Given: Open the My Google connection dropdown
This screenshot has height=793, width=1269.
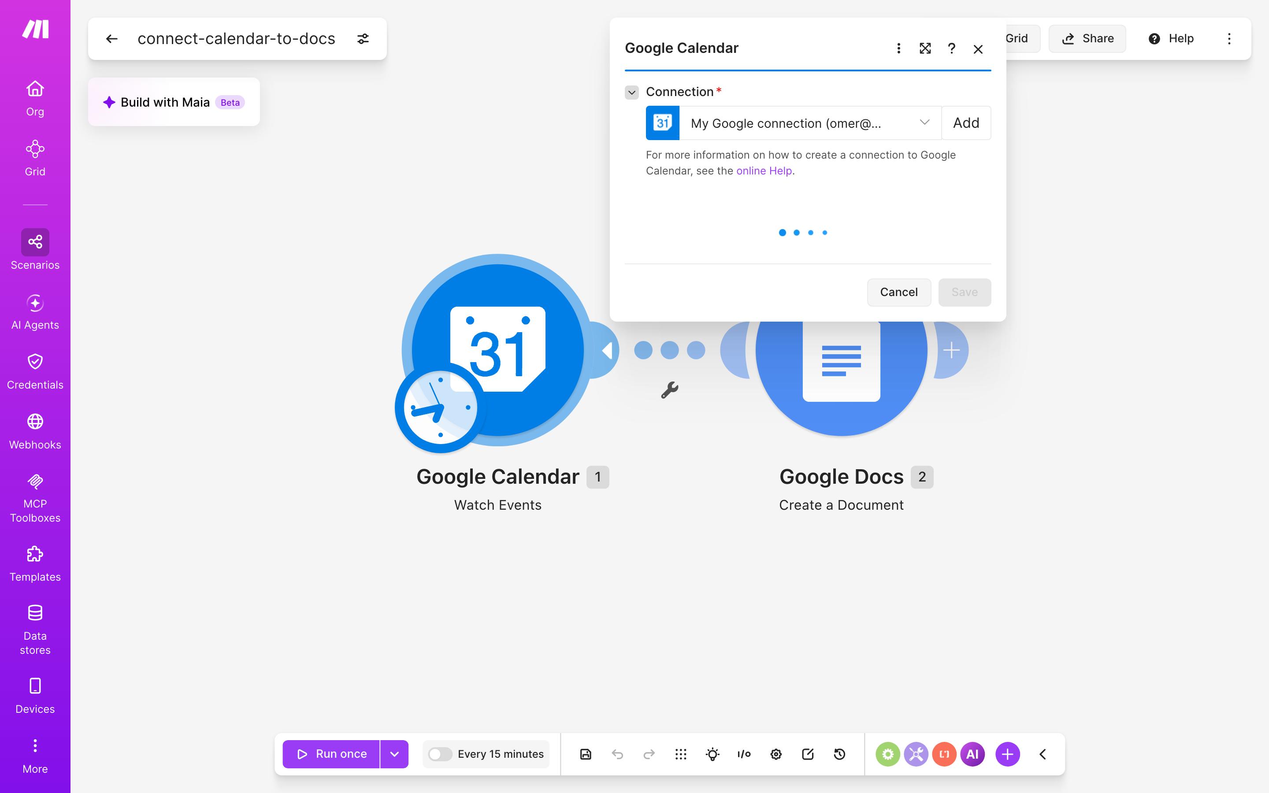Looking at the screenshot, I should (810, 123).
